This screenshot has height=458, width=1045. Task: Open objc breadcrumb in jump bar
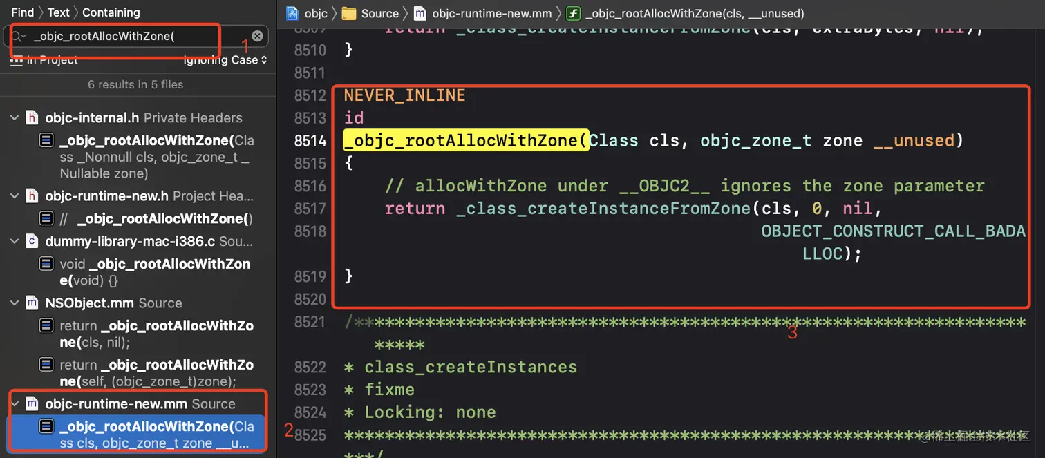pos(316,13)
